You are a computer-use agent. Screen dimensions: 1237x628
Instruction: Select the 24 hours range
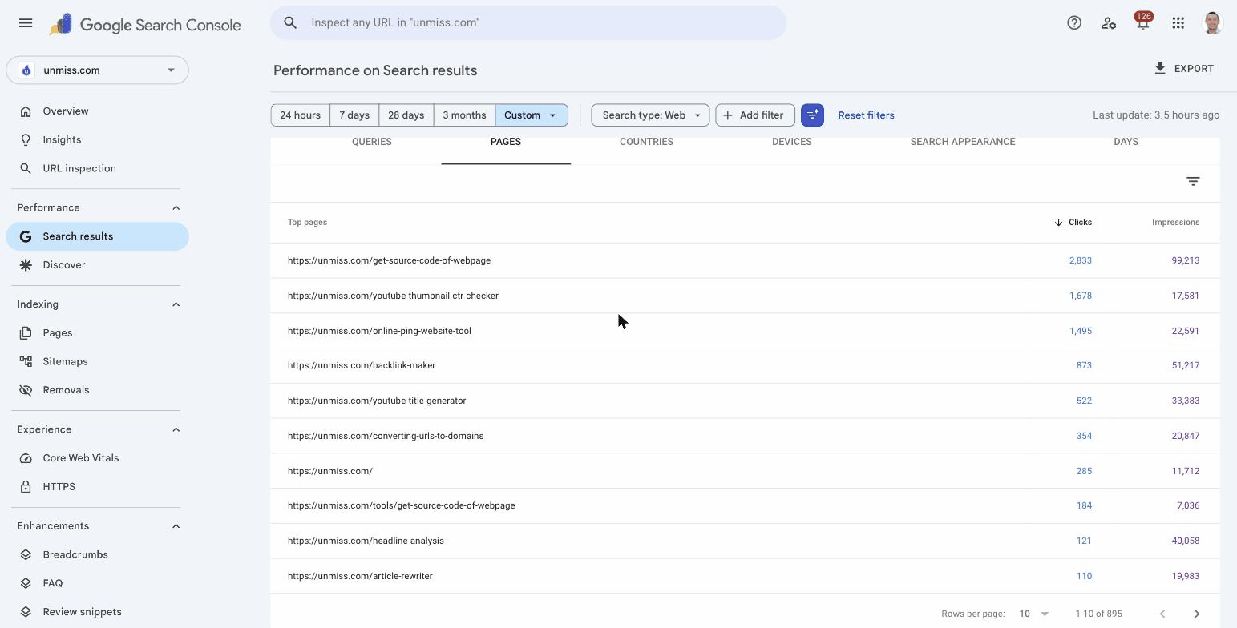tap(301, 115)
